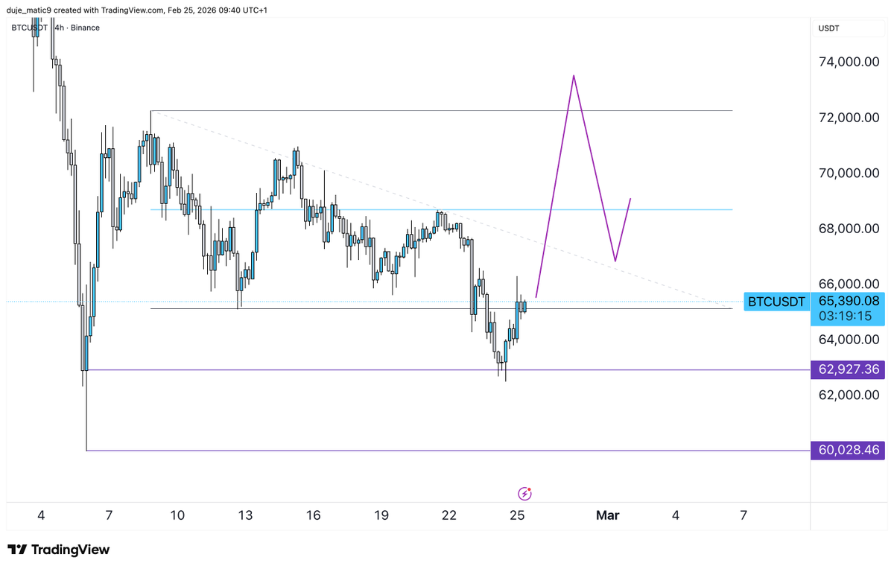Click the 70,000.00 price axis label
894x569 pixels.
[849, 173]
